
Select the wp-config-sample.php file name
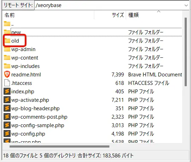pyautogui.click(x=38, y=125)
